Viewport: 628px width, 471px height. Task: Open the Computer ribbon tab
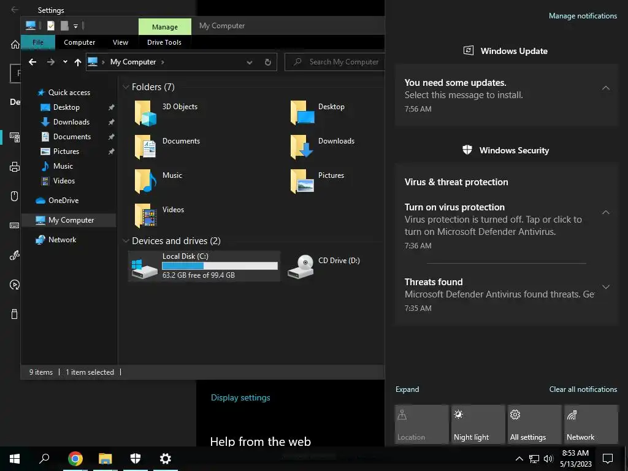tap(79, 42)
